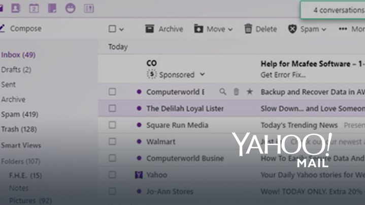Open the Notepad icon in top bar
365x205 pixels.
tap(52, 9)
